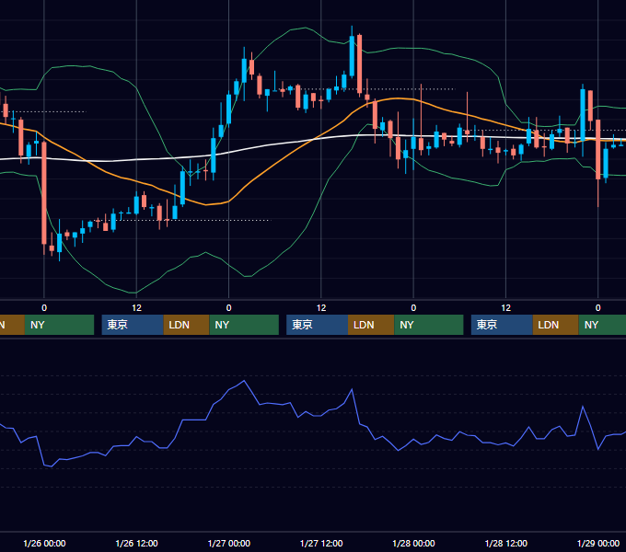Click the NY session block before 1/27 00:00

click(x=244, y=325)
